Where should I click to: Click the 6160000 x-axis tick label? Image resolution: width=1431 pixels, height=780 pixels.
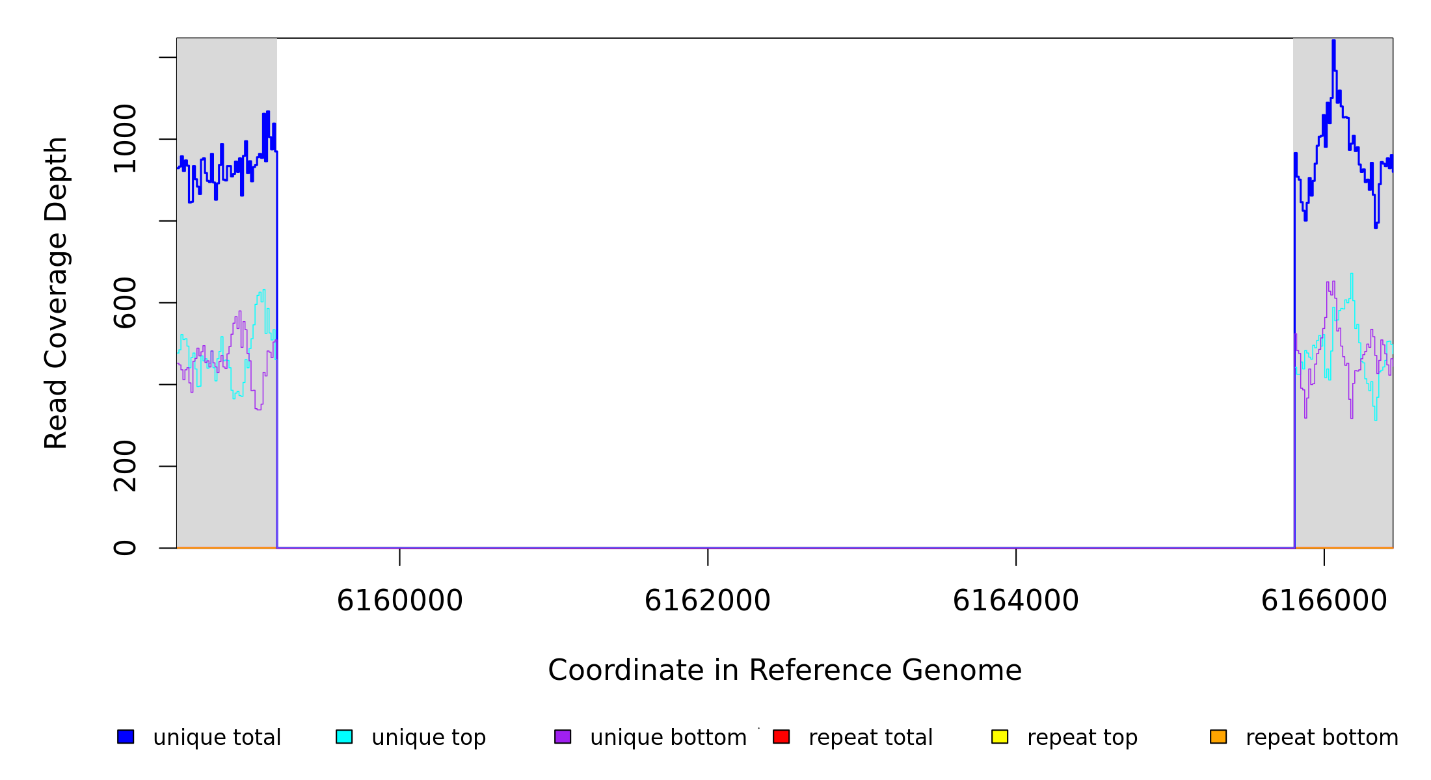399,601
